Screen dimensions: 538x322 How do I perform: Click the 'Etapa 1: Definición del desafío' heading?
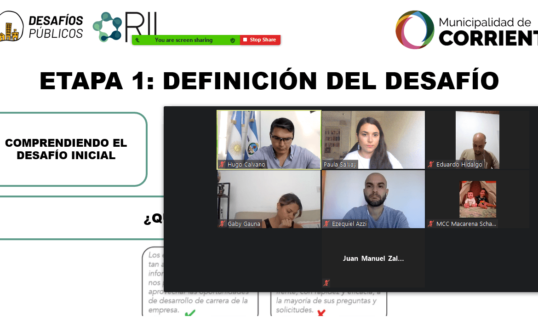pyautogui.click(x=269, y=81)
